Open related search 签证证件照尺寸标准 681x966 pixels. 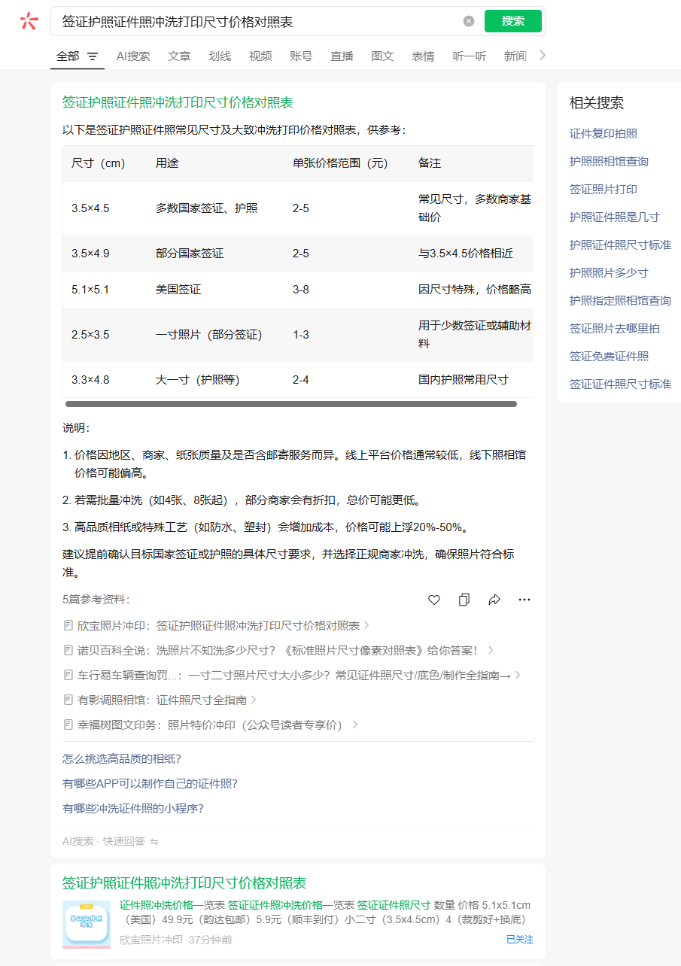pos(620,384)
